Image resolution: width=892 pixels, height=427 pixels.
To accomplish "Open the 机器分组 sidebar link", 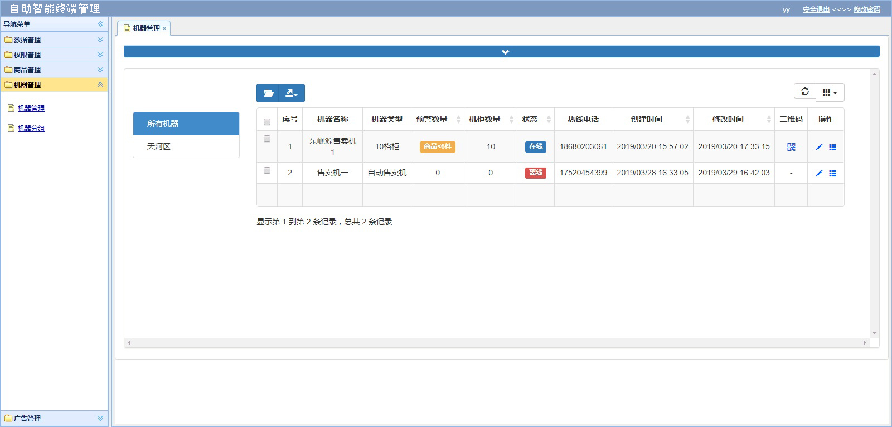I will click(31, 129).
